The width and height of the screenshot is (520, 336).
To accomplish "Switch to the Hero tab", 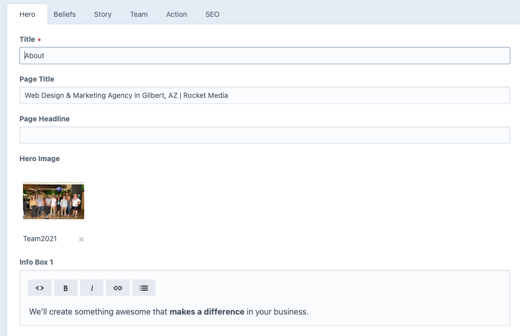I will pyautogui.click(x=28, y=14).
